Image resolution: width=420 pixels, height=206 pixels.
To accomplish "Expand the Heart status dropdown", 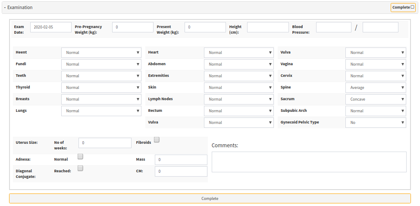I will point(238,53).
